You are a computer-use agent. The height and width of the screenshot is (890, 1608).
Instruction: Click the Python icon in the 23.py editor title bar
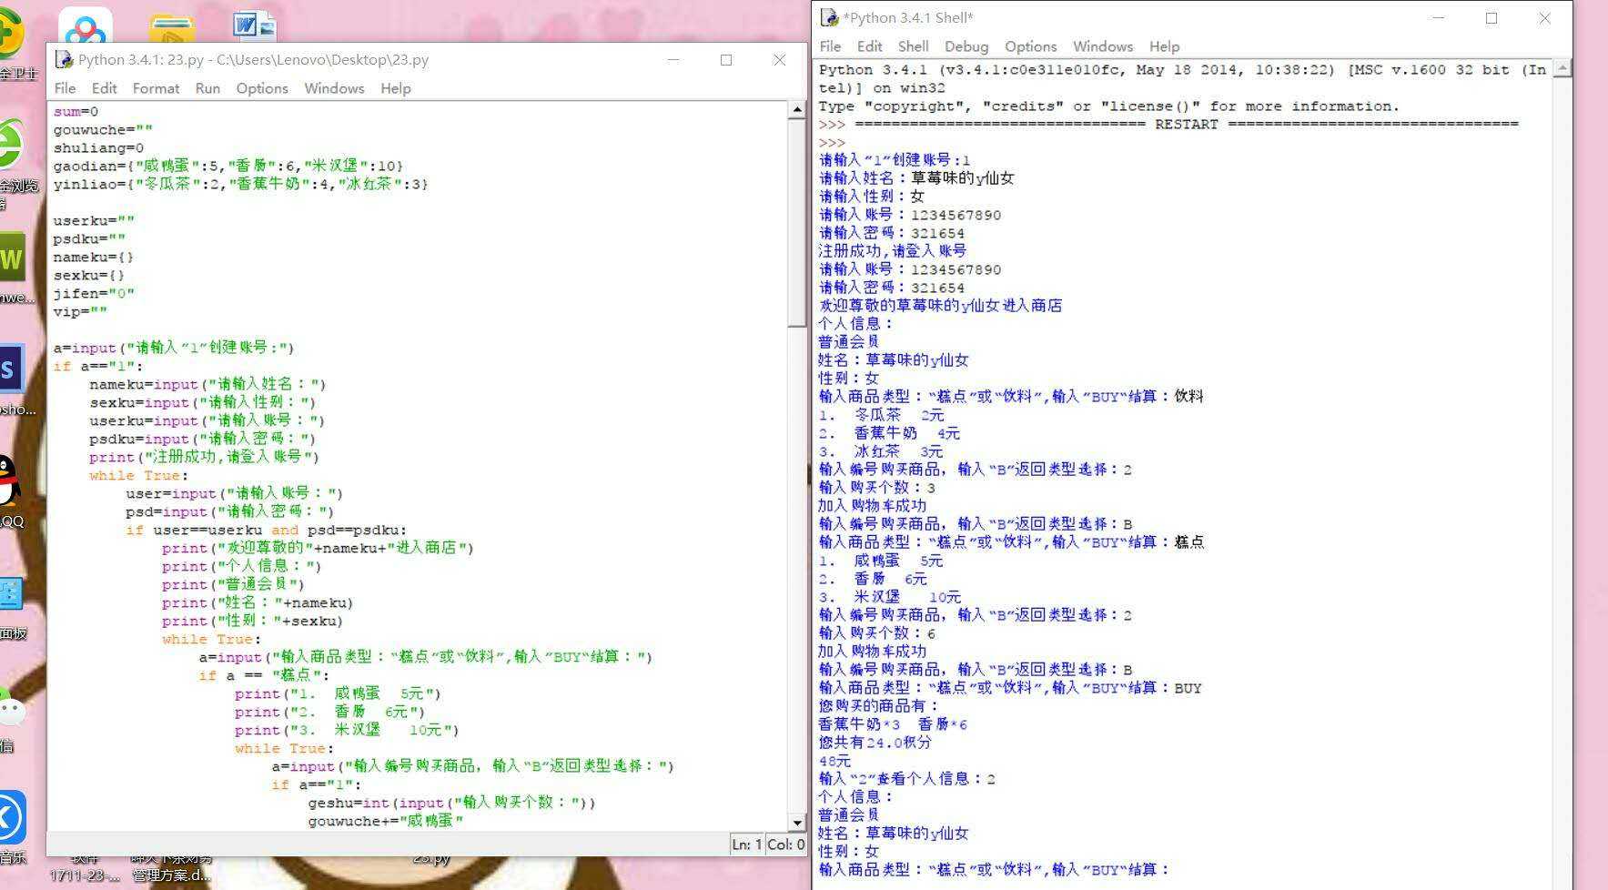pyautogui.click(x=64, y=60)
